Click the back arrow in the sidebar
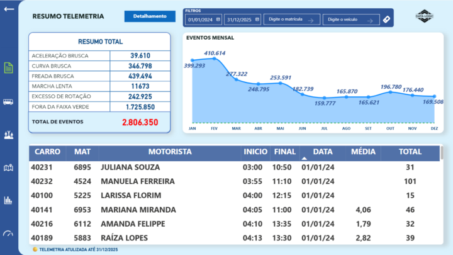The image size is (453, 255). (x=9, y=9)
